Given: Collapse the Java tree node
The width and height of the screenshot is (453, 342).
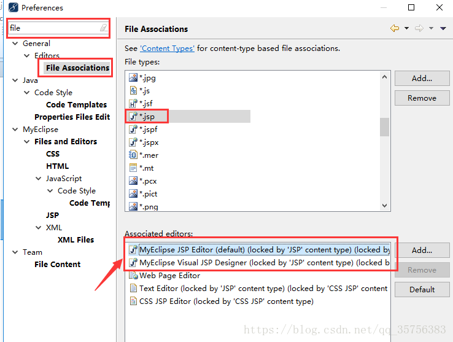Looking at the screenshot, I should click(15, 80).
